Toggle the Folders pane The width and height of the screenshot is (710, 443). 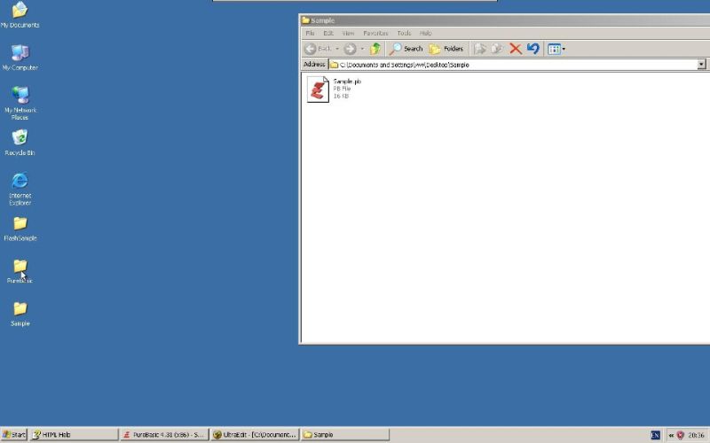click(446, 49)
